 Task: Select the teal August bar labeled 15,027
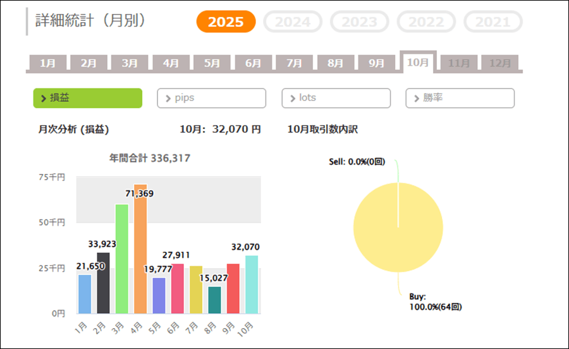tap(214, 300)
